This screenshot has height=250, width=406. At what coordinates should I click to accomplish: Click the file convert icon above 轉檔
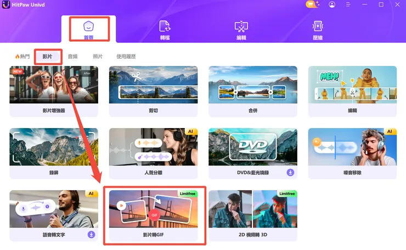point(165,26)
